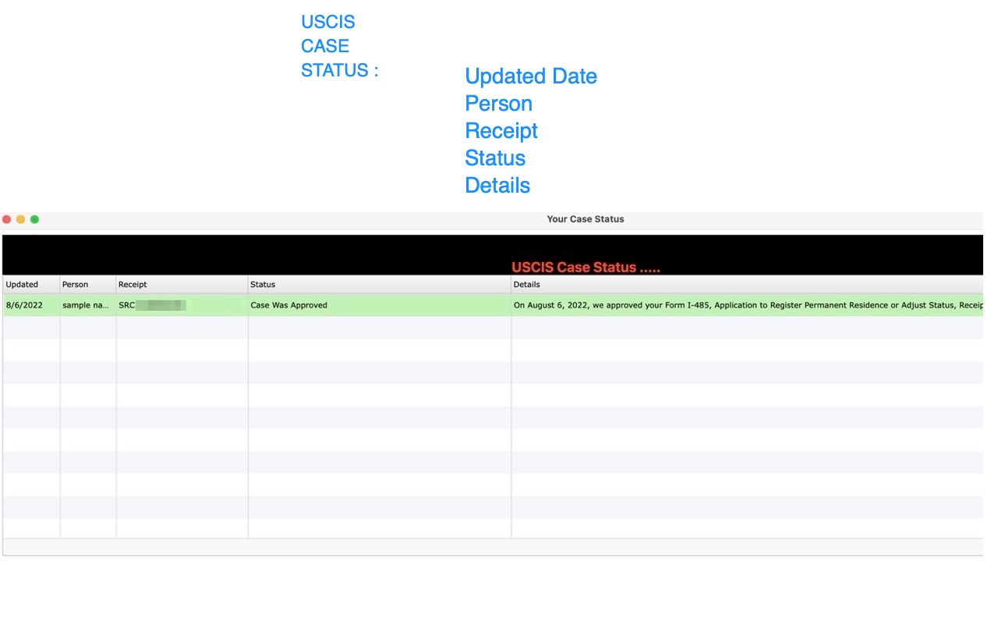Click the Your Case Status title bar

[x=586, y=219]
